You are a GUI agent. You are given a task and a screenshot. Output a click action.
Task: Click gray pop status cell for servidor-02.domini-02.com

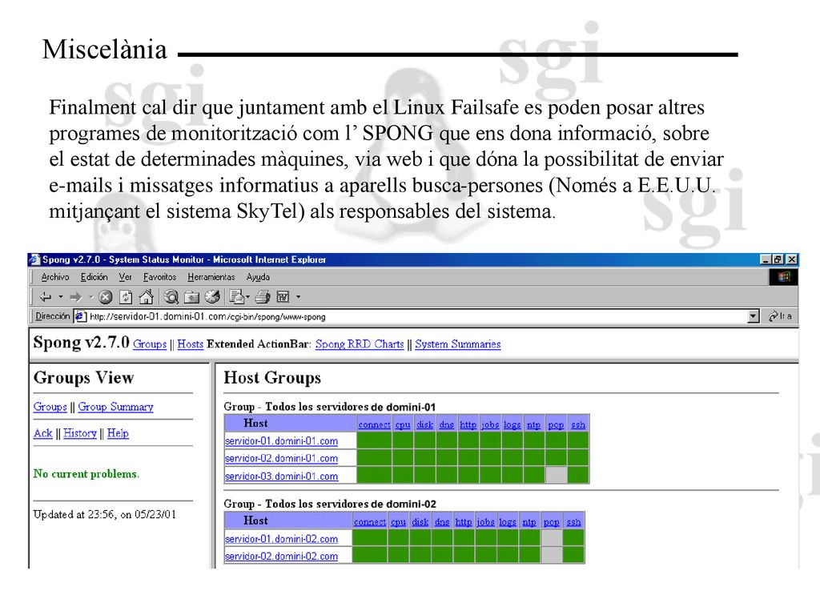(551, 555)
